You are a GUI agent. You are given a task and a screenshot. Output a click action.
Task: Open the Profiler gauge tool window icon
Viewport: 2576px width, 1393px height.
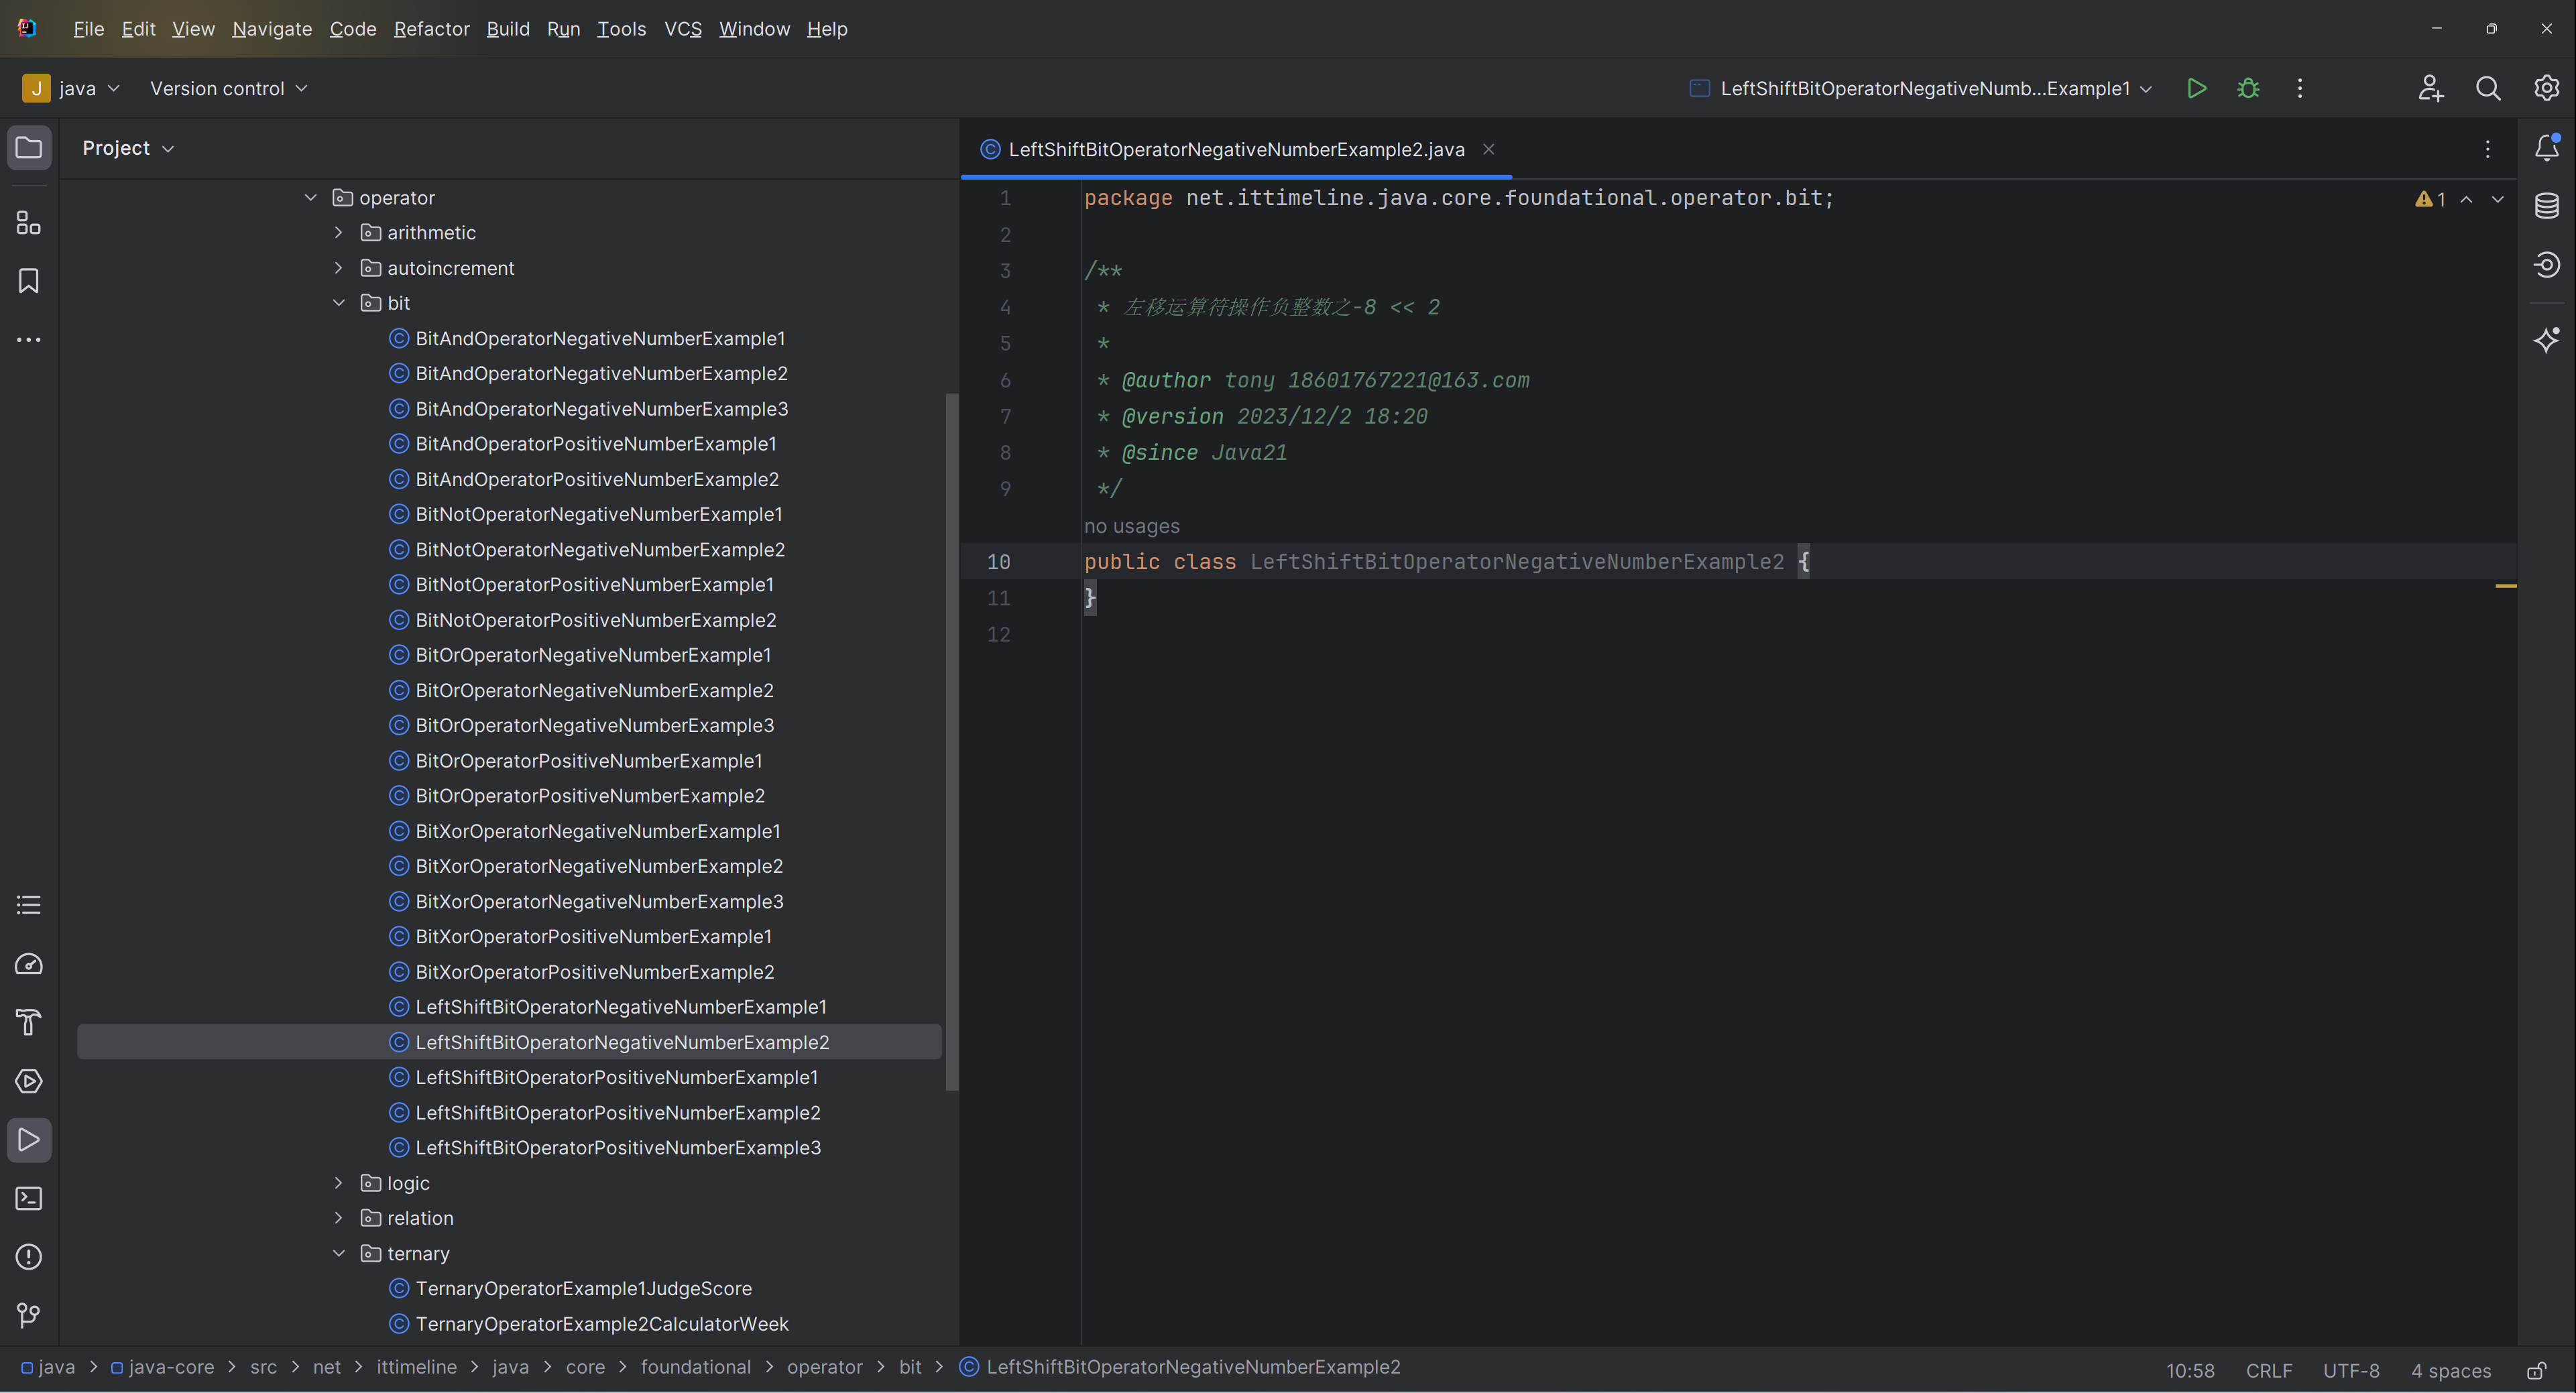[x=29, y=964]
